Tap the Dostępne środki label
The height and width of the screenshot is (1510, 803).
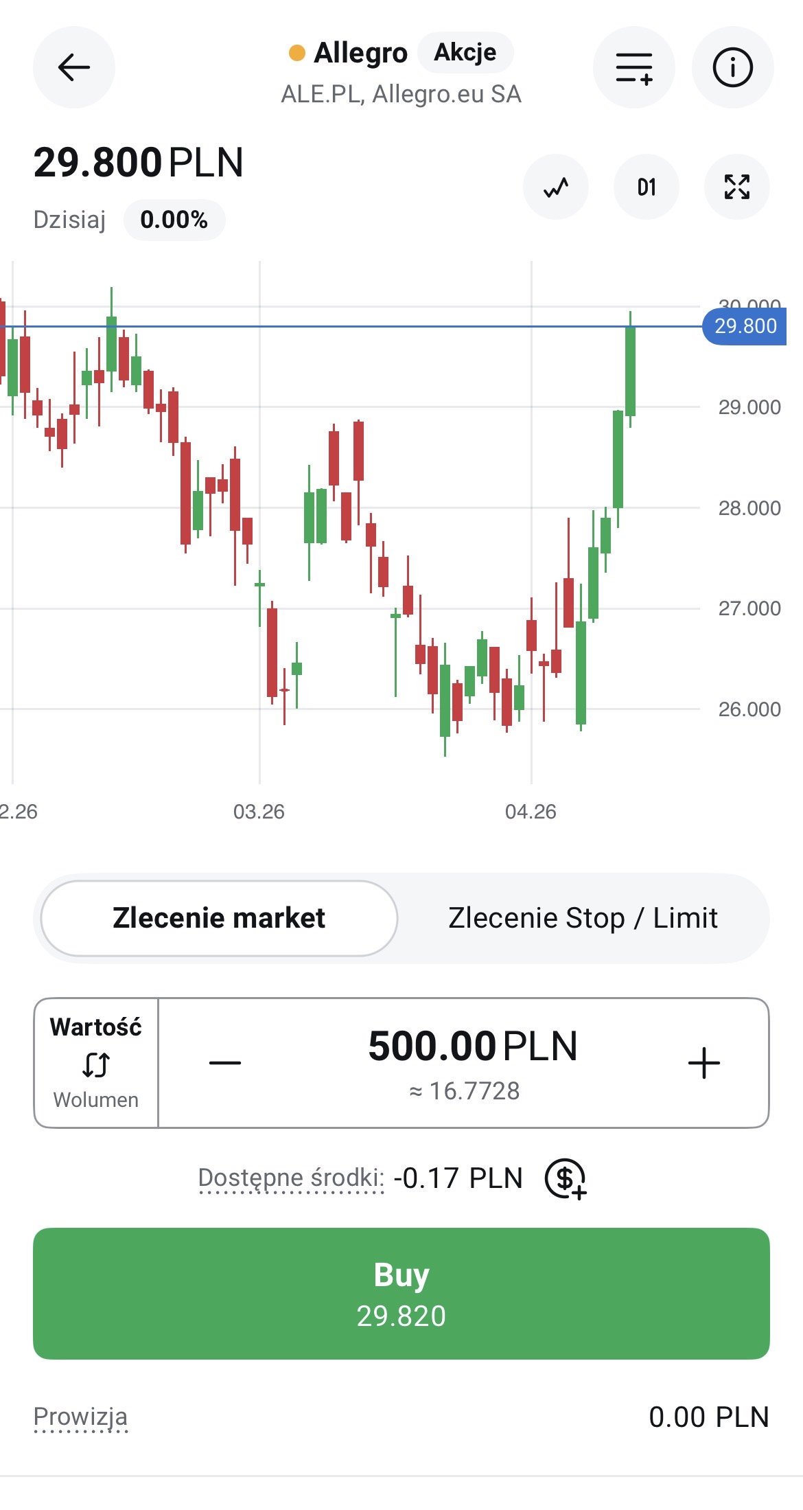coord(291,1178)
